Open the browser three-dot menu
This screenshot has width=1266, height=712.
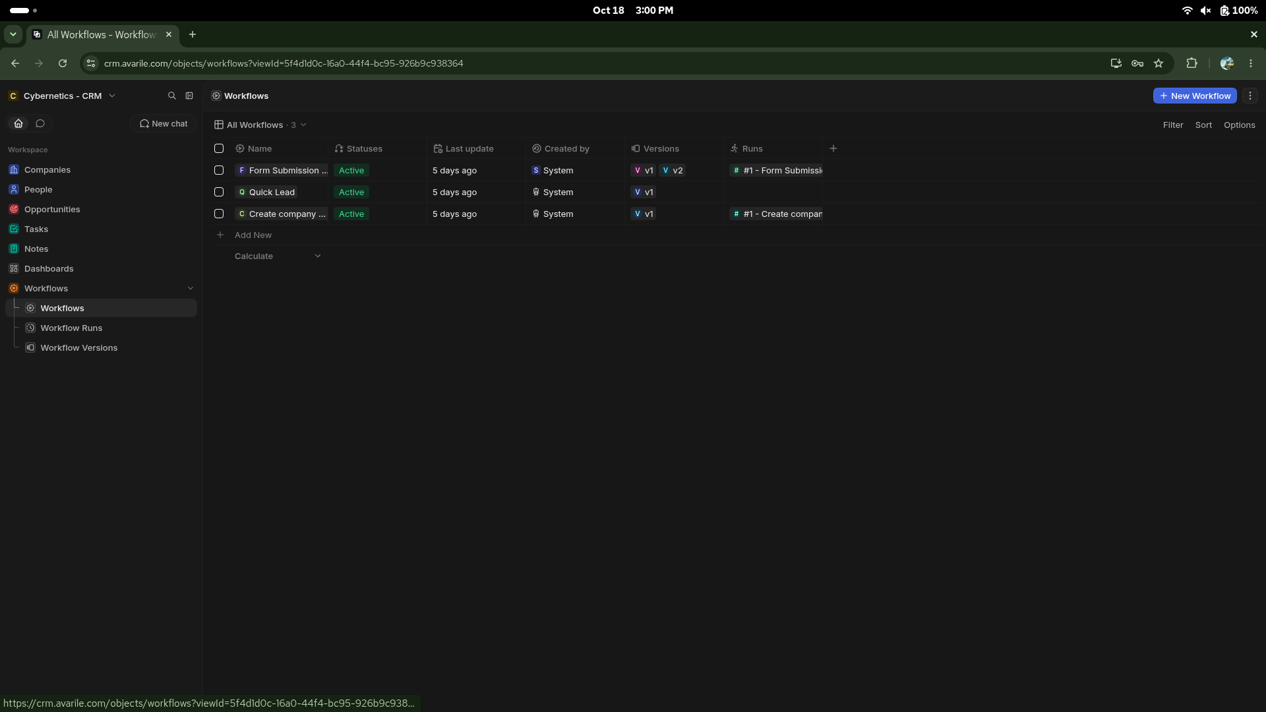[x=1251, y=63]
